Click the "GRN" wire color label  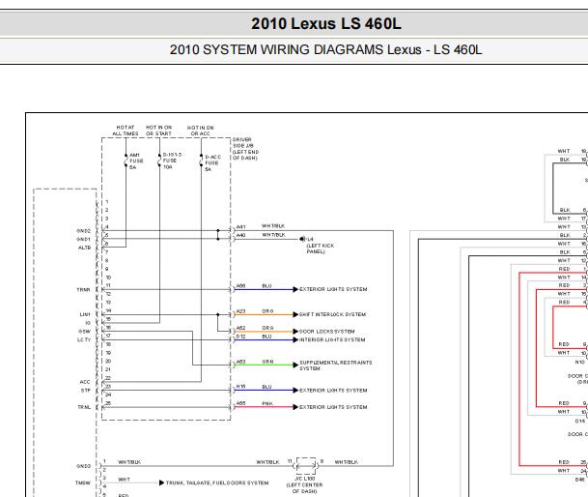click(x=267, y=362)
